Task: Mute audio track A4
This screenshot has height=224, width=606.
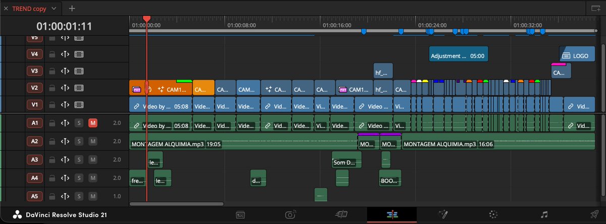Action: click(93, 178)
